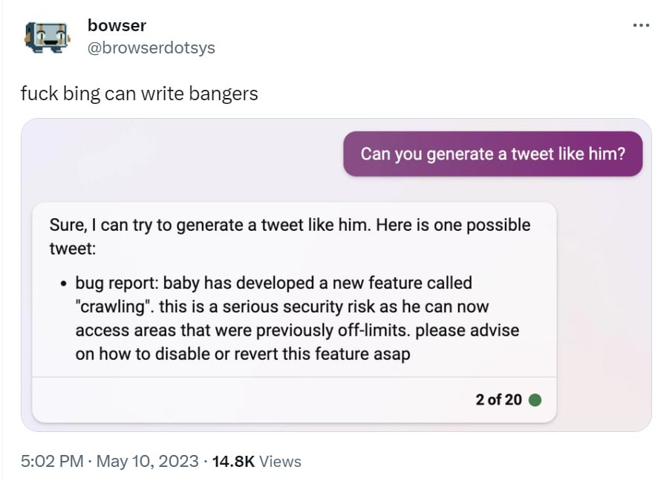Click the @browserdotsys handle

tap(151, 48)
